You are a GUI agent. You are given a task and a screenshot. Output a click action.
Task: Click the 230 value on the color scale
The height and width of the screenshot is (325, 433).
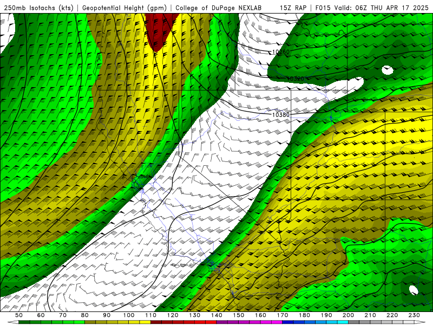[414, 315]
